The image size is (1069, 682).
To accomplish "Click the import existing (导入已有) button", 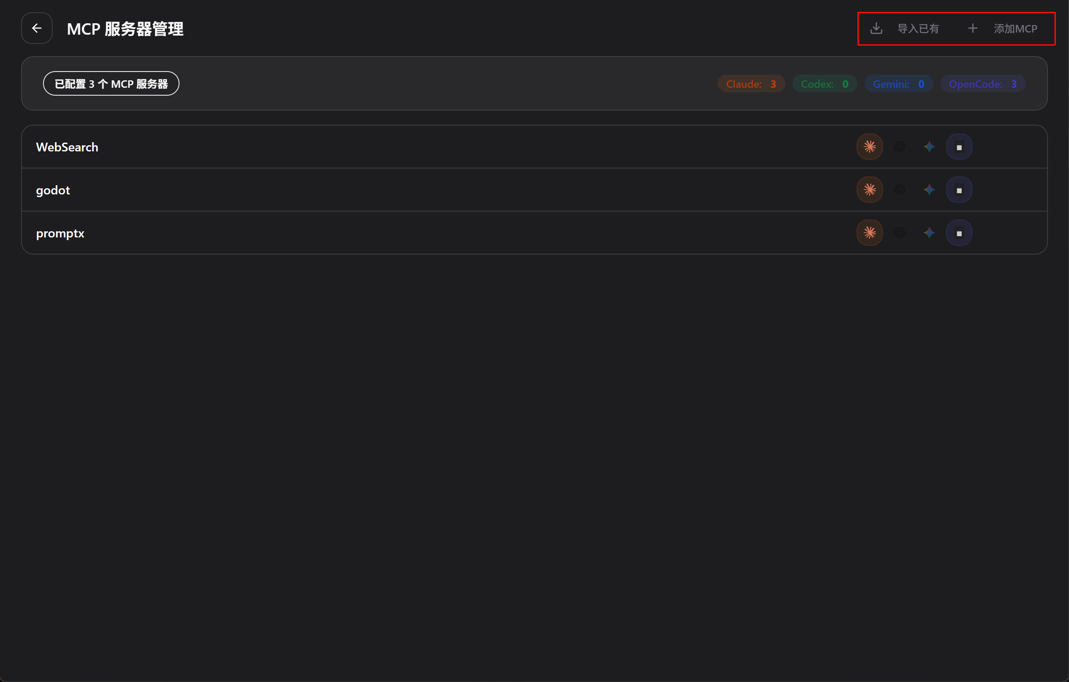I will click(x=905, y=29).
